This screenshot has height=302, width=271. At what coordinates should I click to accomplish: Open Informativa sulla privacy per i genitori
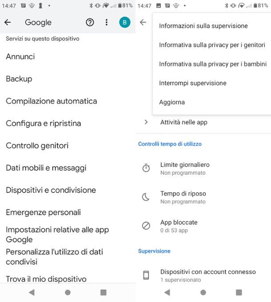tap(212, 45)
